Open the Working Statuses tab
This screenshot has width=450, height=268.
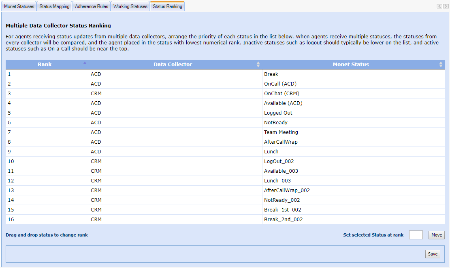130,6
